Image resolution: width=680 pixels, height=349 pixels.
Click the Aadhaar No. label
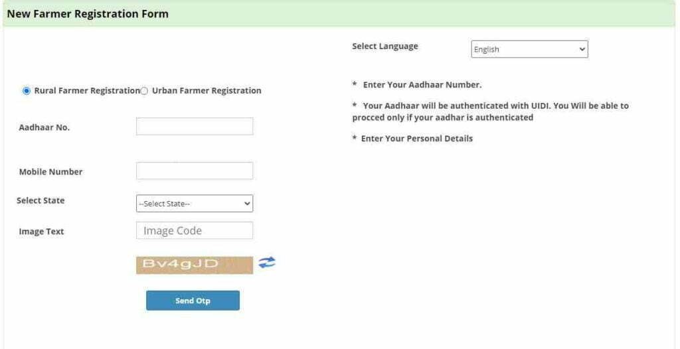pos(44,128)
